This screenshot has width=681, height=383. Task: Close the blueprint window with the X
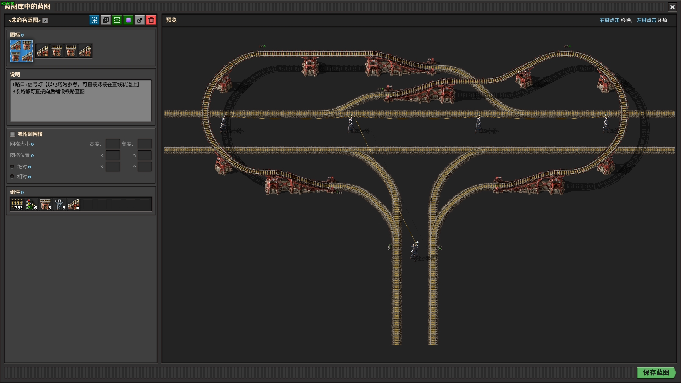(672, 7)
